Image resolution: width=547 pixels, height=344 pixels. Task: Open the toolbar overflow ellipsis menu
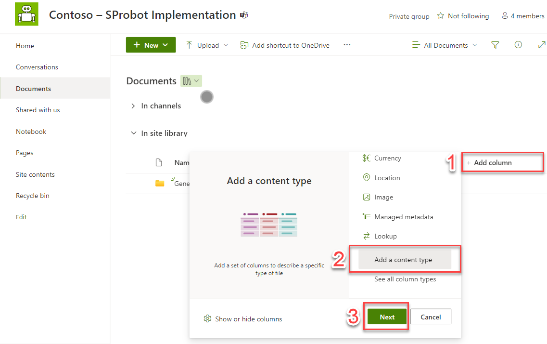[347, 45]
